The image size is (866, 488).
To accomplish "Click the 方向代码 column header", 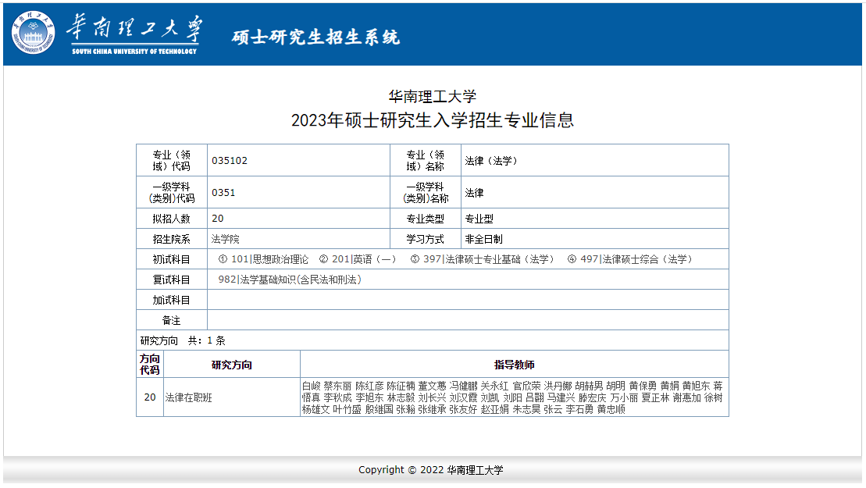I will click(x=150, y=365).
